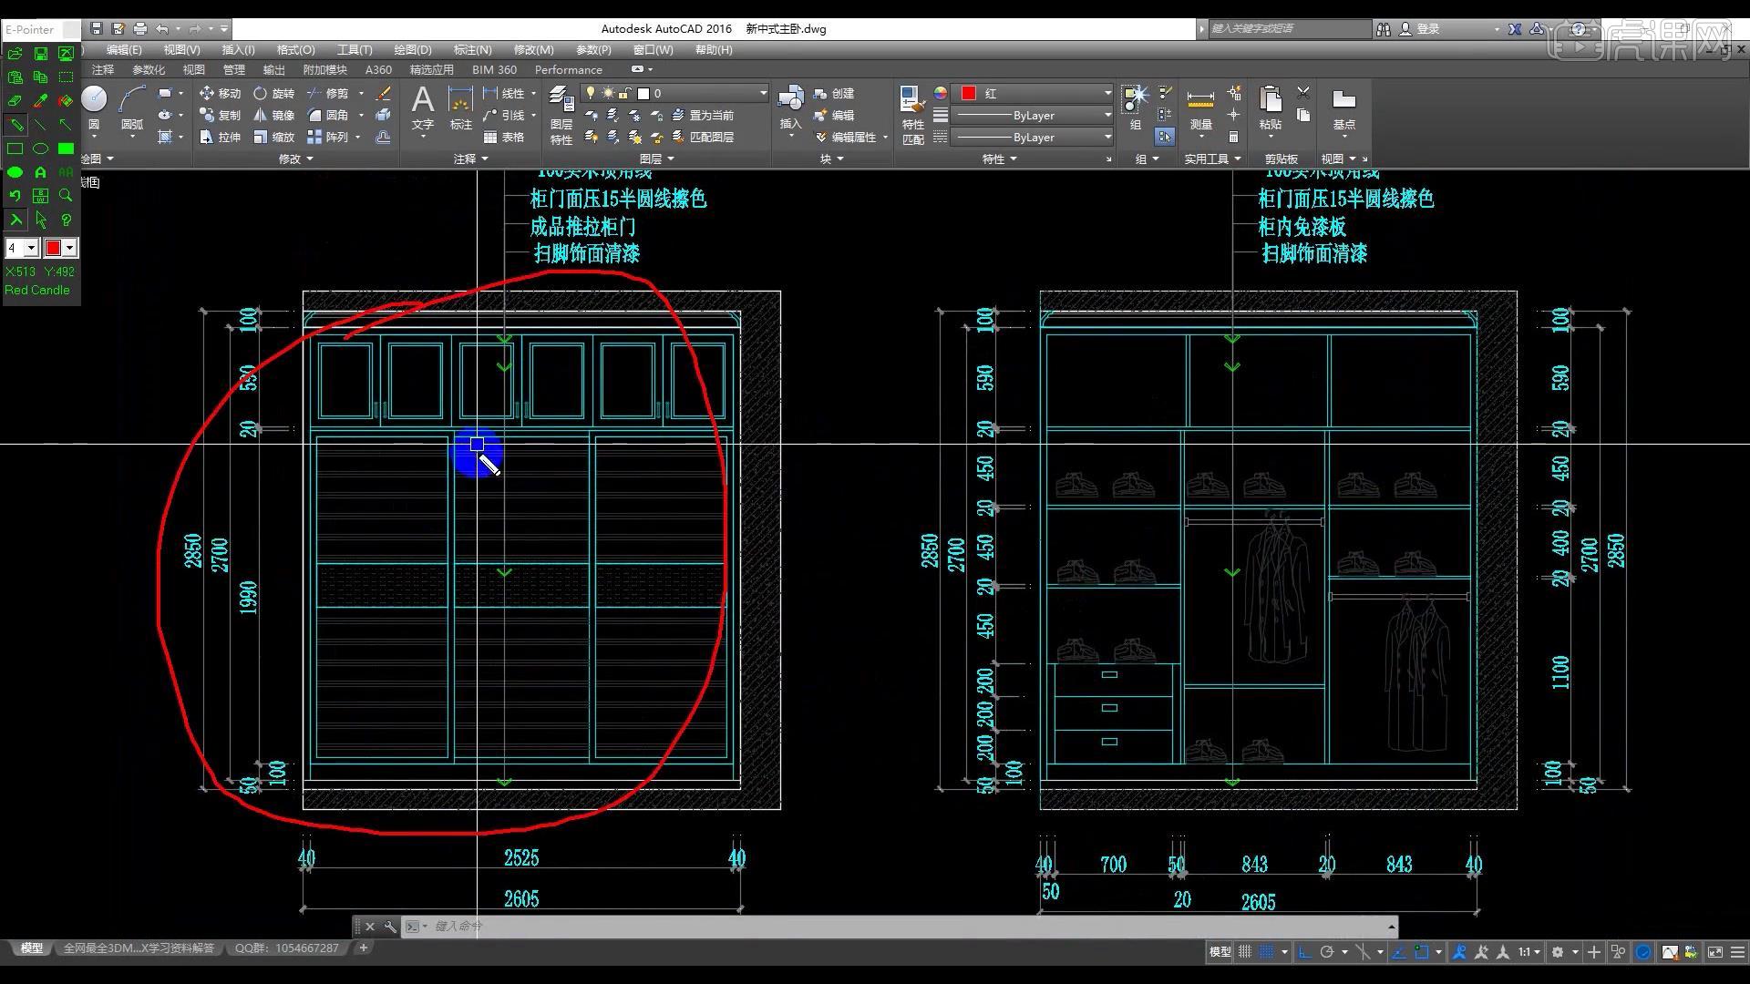1750x984 pixels.
Task: Select the Stretch (拉伸) tool
Action: point(229,137)
